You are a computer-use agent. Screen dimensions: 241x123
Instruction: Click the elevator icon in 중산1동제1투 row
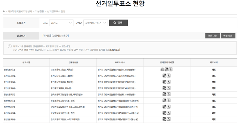[162, 70]
